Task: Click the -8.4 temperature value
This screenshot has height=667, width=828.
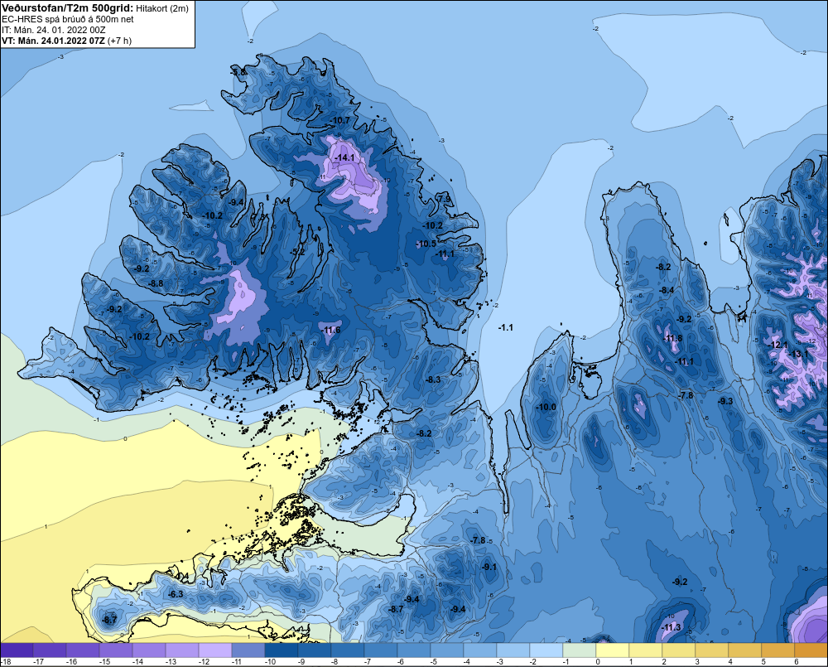Action: (x=667, y=290)
